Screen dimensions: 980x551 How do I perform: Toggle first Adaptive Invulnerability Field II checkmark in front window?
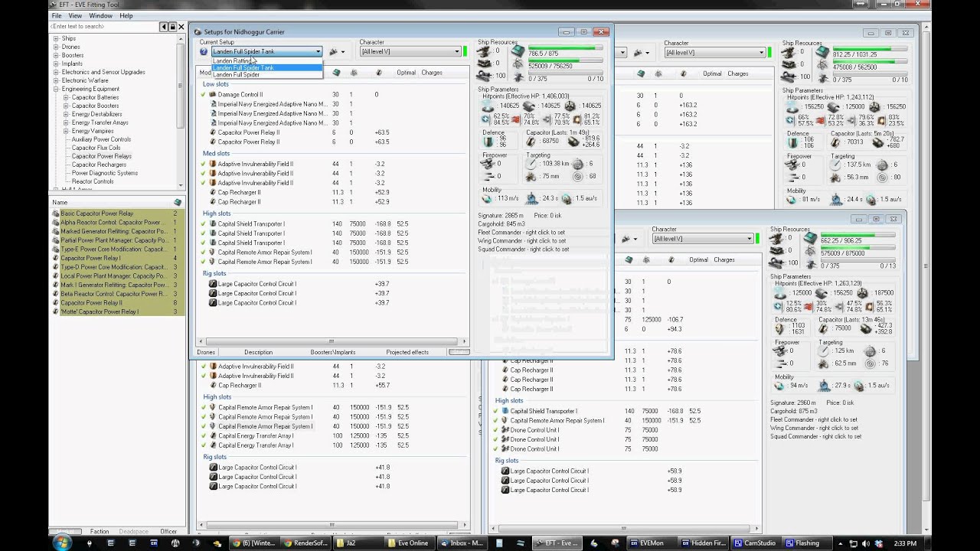pos(204,164)
